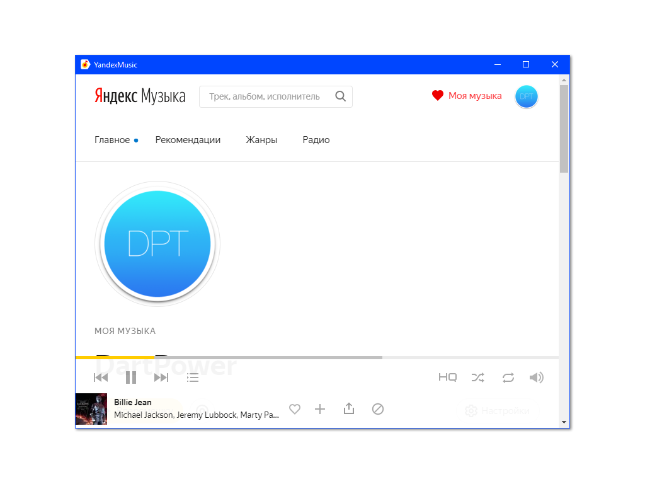Open the DPT profile avatar in the header
The image size is (645, 484).
pos(527,96)
